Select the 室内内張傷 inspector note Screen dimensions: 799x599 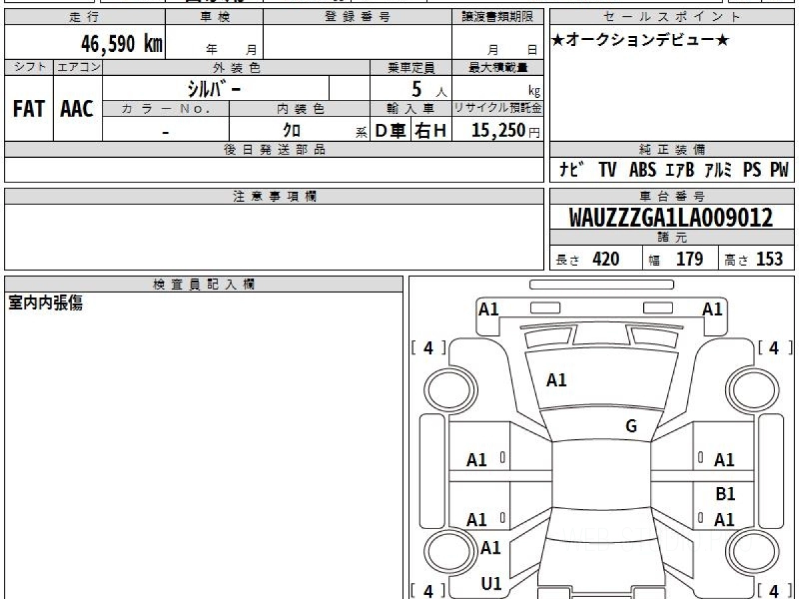click(45, 303)
